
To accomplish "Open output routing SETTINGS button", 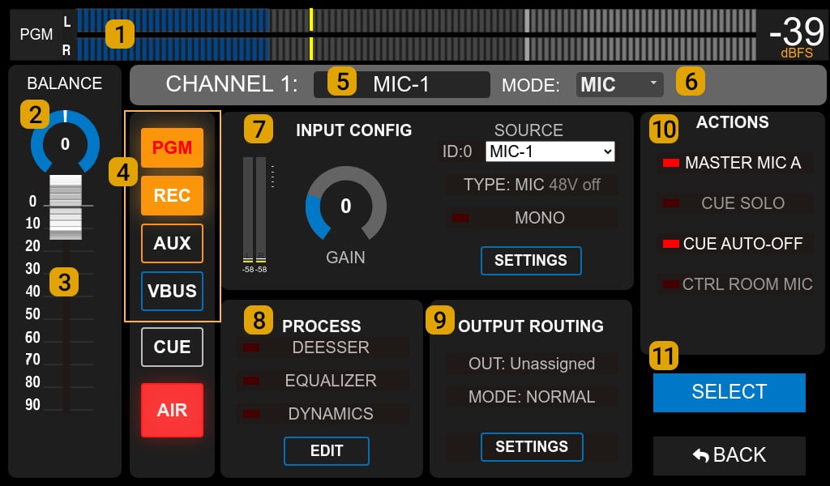I will click(532, 447).
